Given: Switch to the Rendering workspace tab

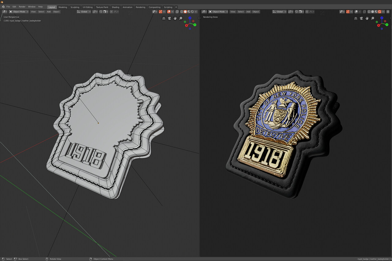Looking at the screenshot, I should click(x=141, y=7).
